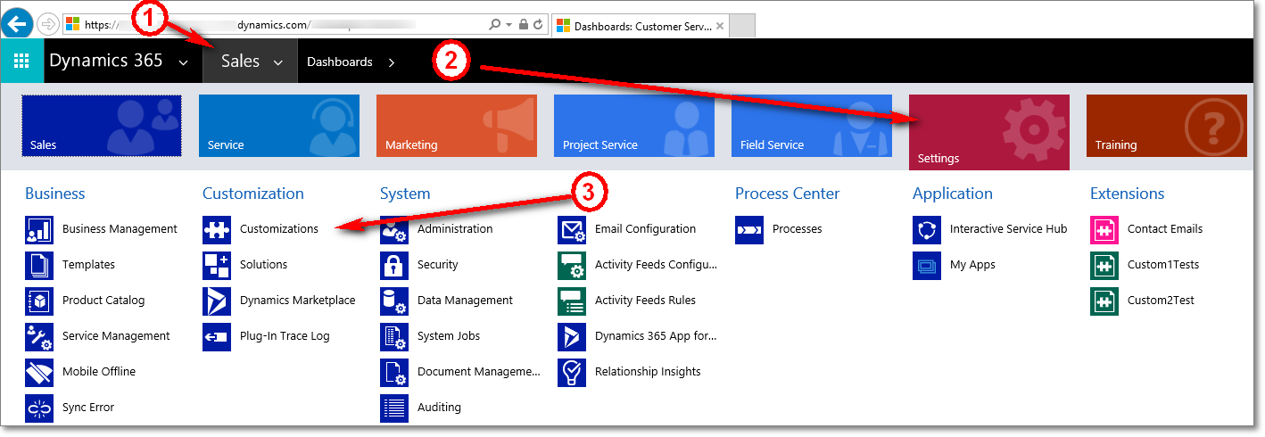Open the Administration link
Screen dimensions: 1265x437
click(x=455, y=229)
